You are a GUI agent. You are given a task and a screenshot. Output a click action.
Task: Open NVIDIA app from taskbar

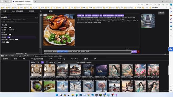coord(100,95)
